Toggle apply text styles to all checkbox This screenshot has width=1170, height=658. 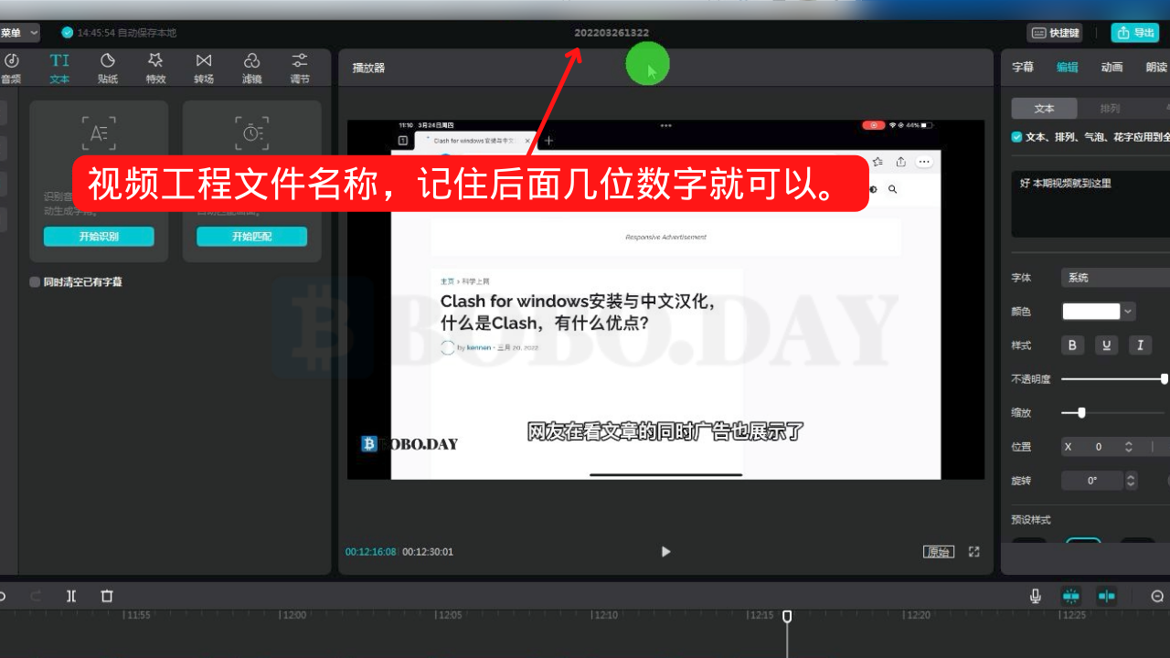point(1016,137)
